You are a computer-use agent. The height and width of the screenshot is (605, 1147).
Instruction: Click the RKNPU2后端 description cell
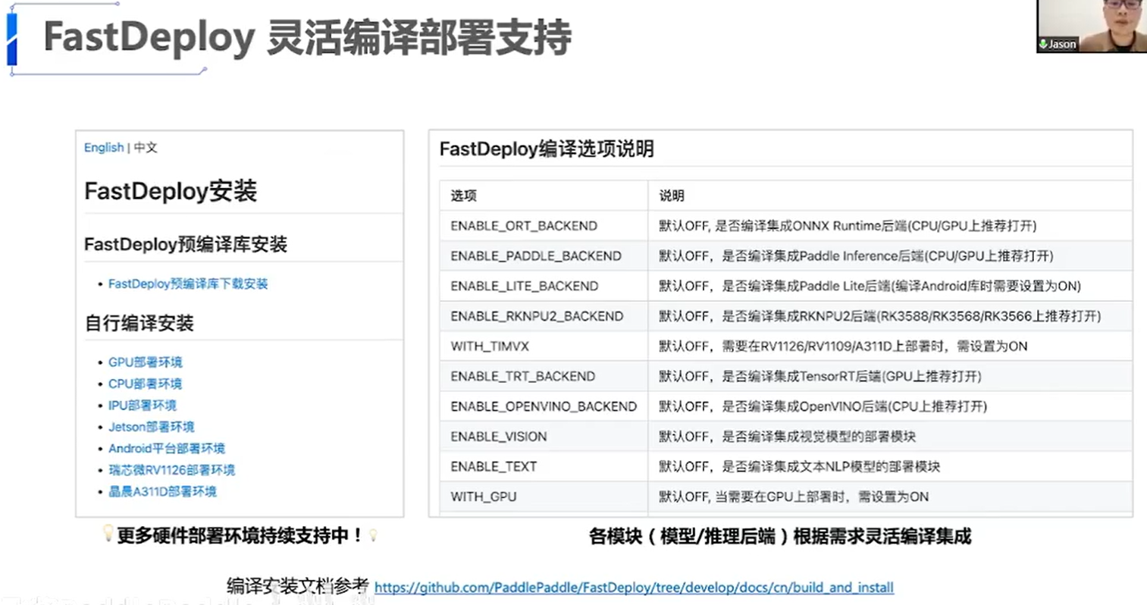pyautogui.click(x=890, y=316)
